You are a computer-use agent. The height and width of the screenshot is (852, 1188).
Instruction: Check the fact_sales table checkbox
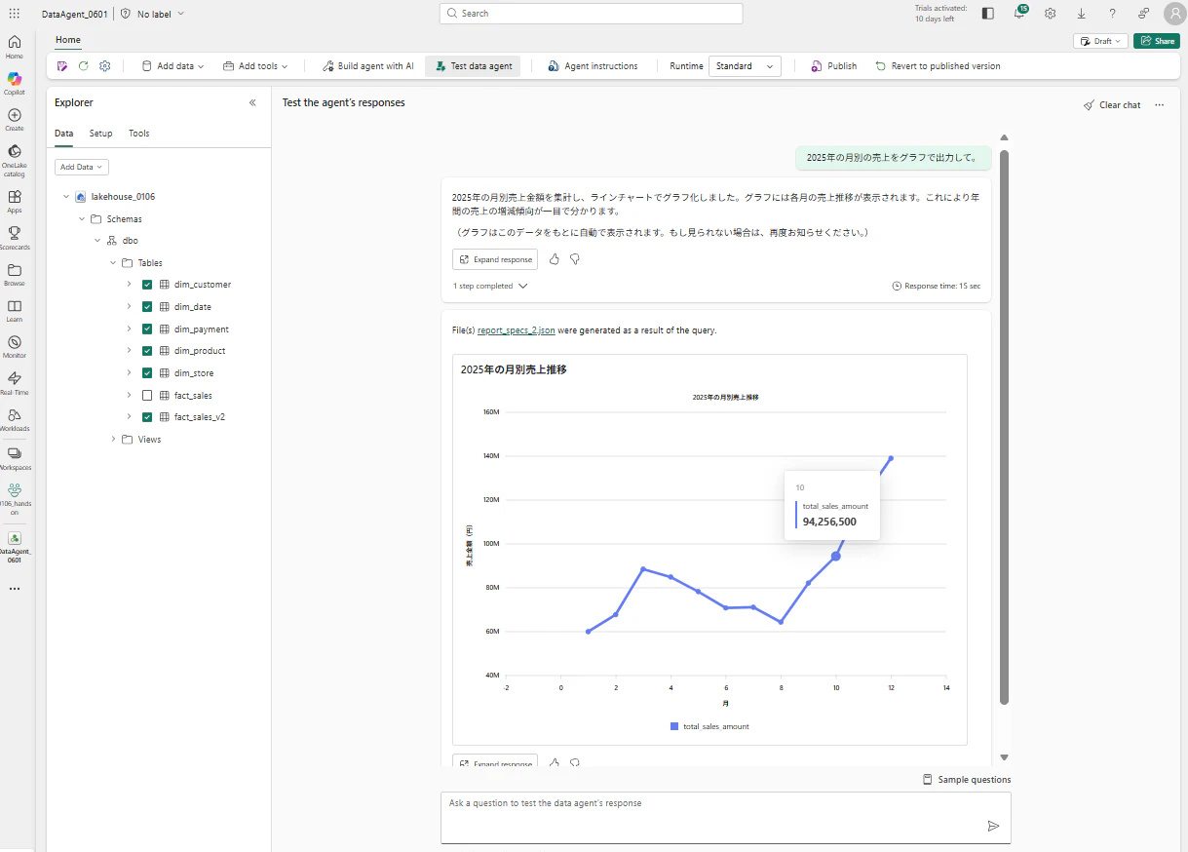pyautogui.click(x=147, y=396)
